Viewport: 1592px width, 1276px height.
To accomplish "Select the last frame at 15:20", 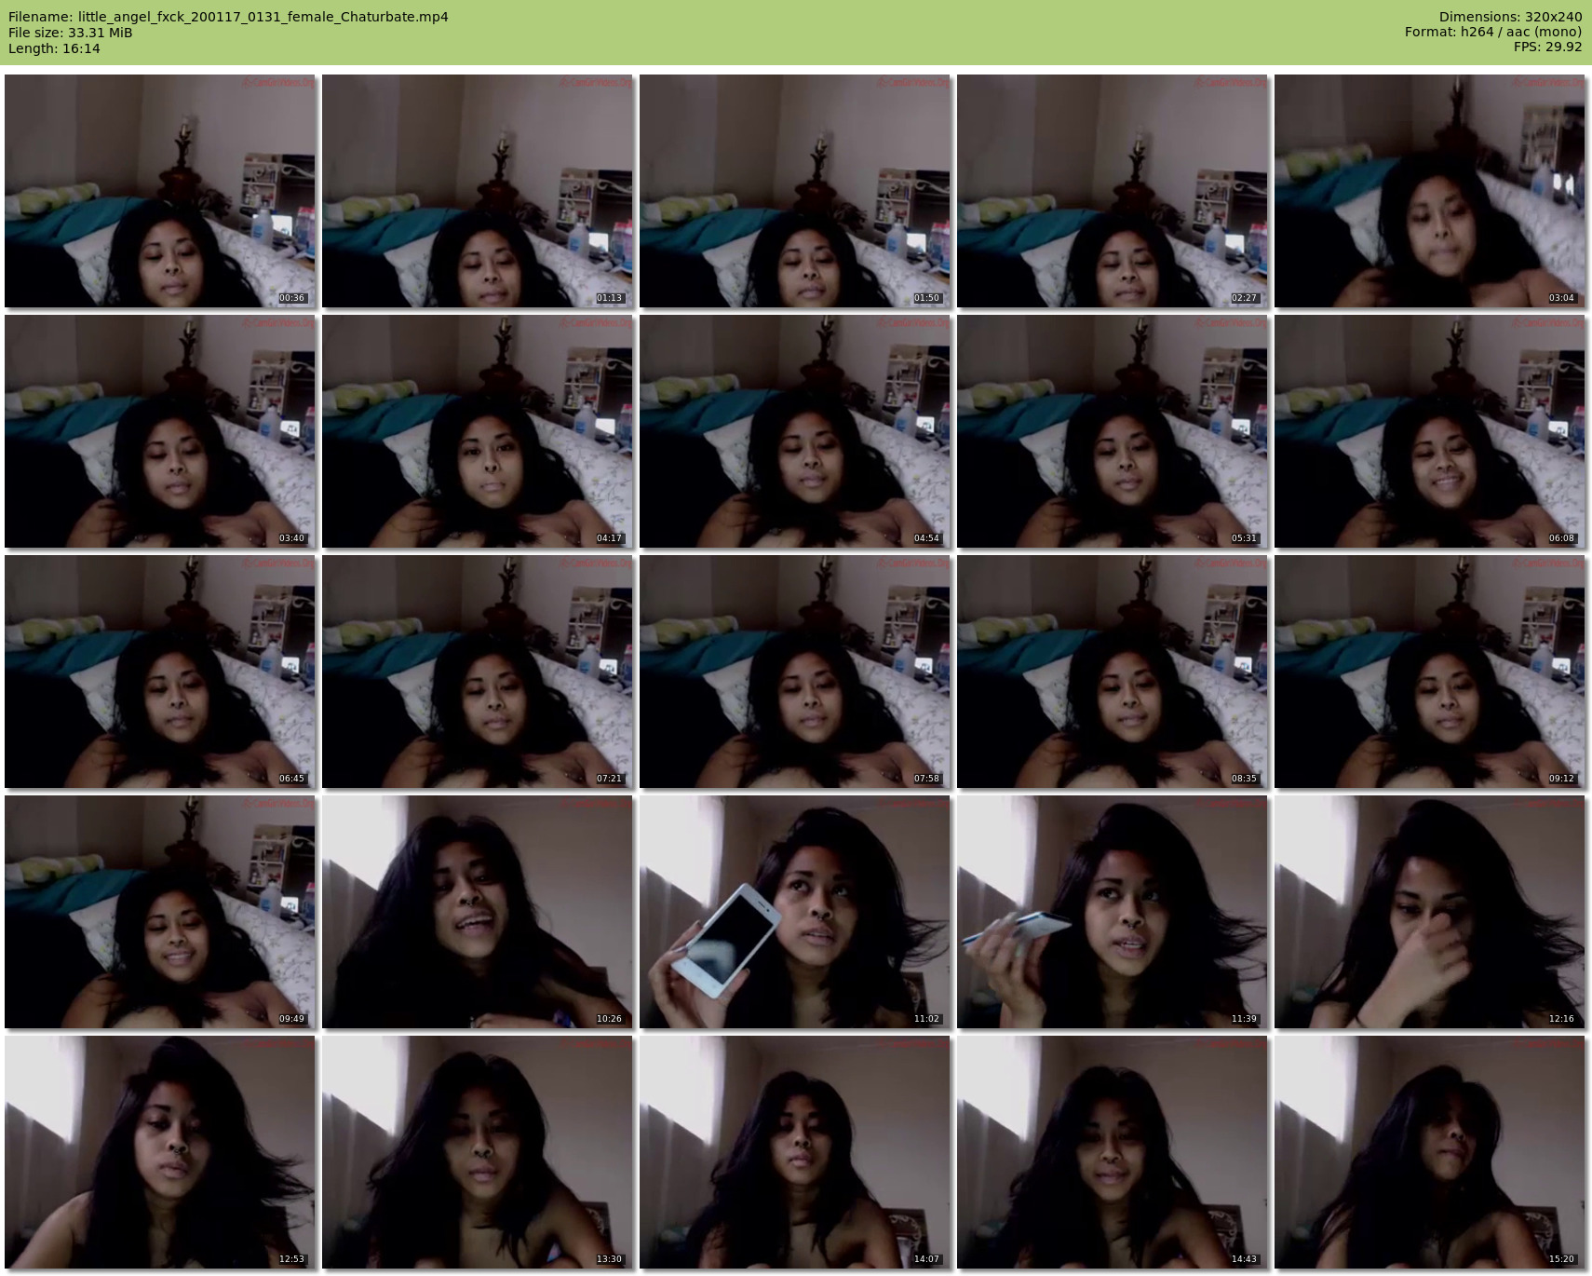I will coord(1429,1152).
